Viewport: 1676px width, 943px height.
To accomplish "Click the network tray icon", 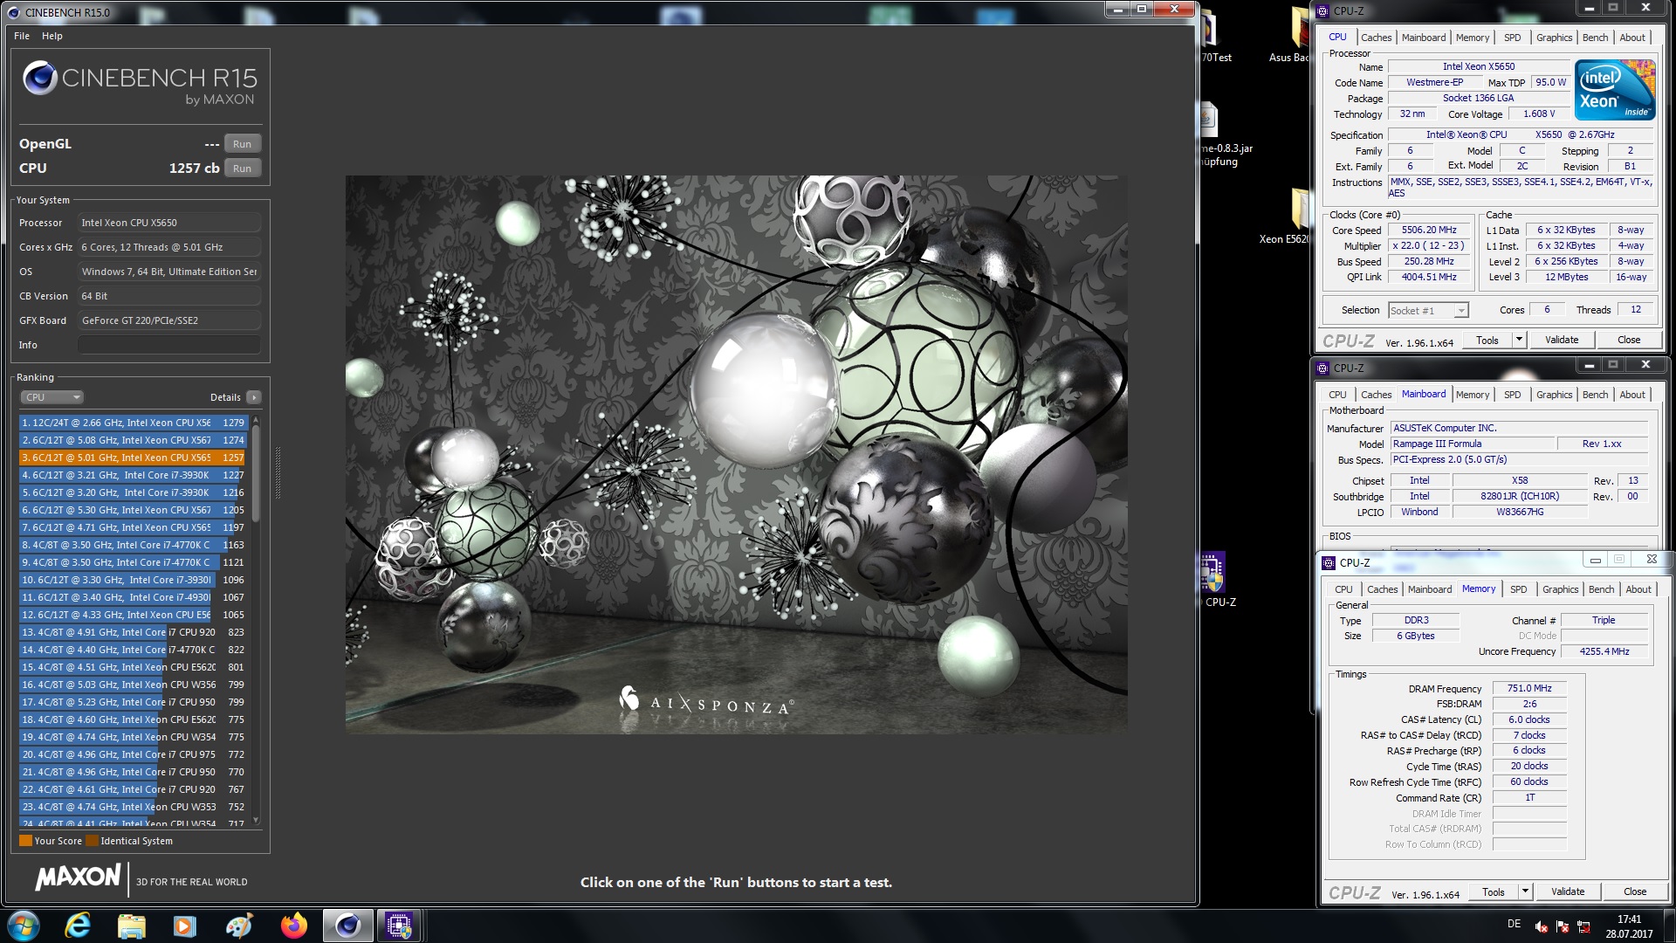I will (1583, 926).
